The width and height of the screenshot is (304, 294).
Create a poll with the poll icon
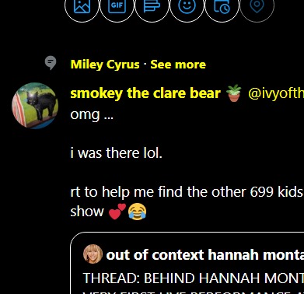152,5
